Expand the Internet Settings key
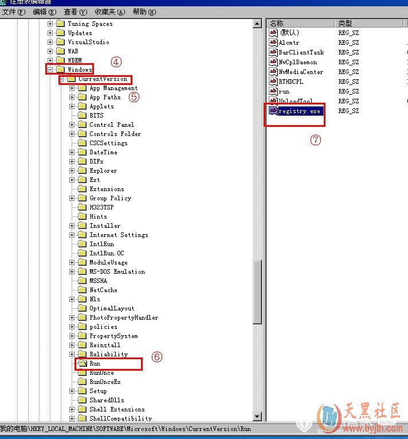 pos(72,235)
